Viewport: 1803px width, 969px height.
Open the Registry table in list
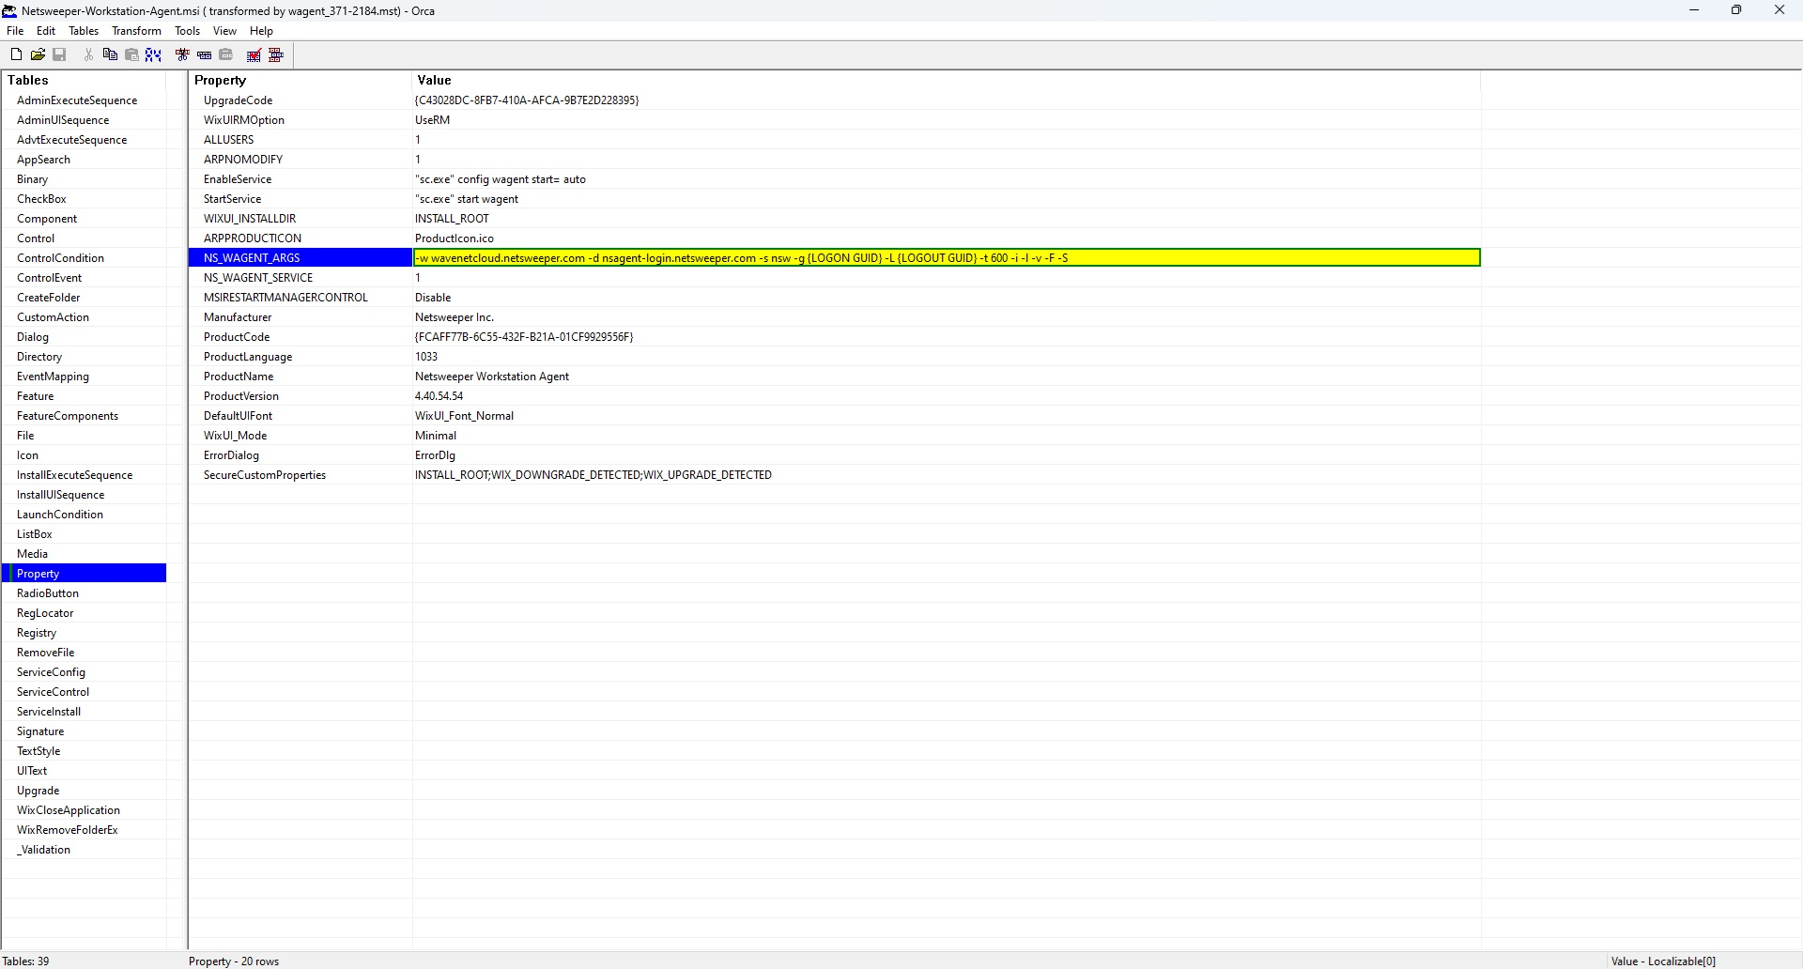click(x=37, y=633)
